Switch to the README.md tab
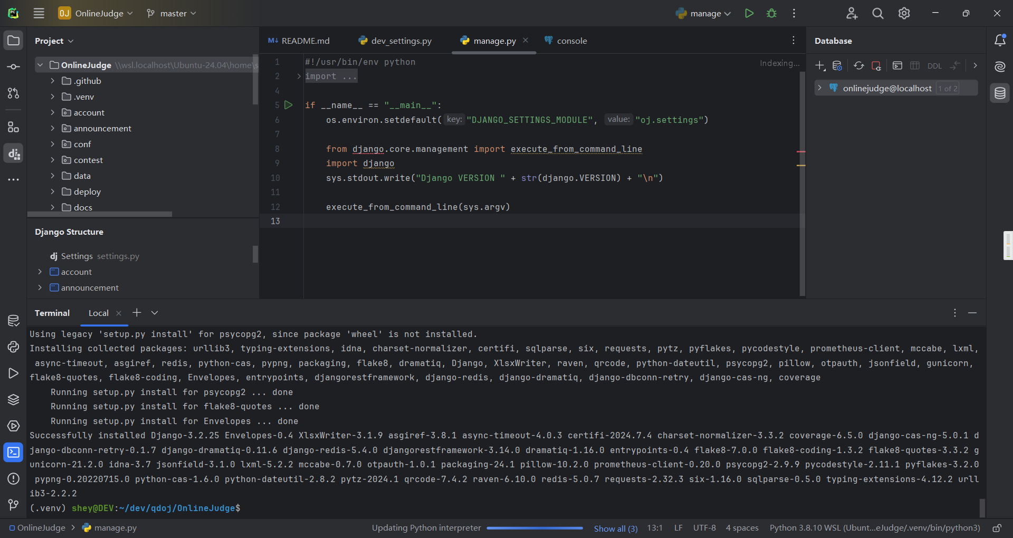This screenshot has width=1013, height=538. tap(299, 41)
